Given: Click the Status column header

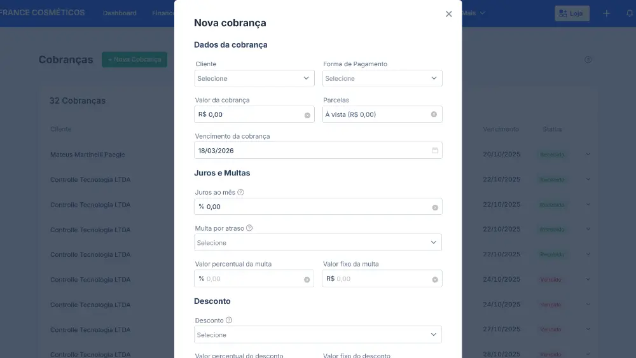Looking at the screenshot, I should tap(553, 129).
